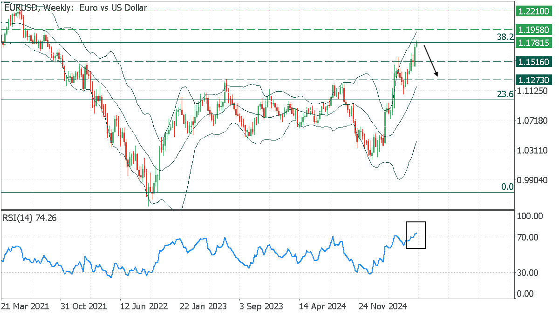
Task: Click the 12 Jun 2022 date label
Action: (143, 307)
